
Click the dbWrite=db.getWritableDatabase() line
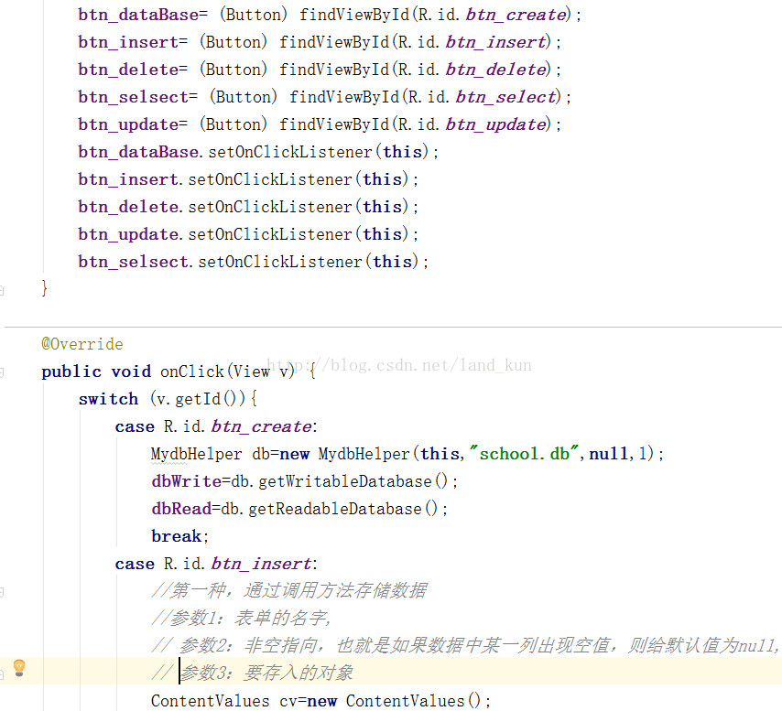[x=305, y=481]
